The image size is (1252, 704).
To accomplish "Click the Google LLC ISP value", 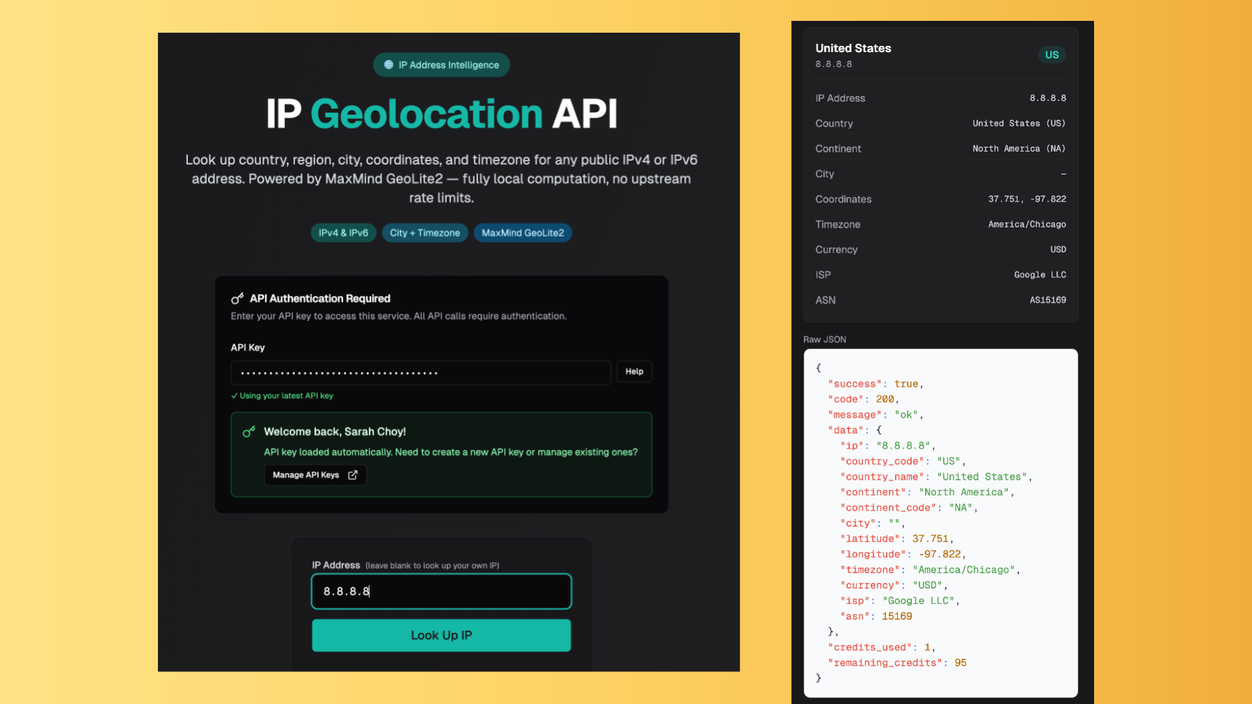I will click(1040, 274).
